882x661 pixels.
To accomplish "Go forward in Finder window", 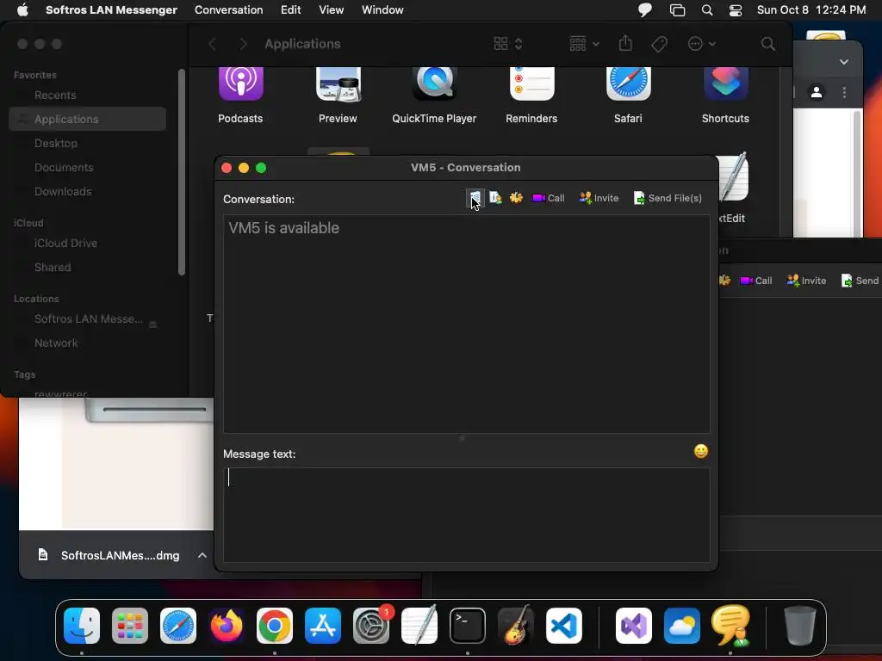I will point(243,44).
